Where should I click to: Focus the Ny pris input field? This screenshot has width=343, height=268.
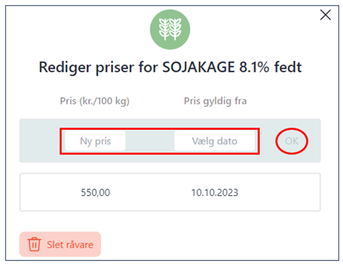[95, 141]
